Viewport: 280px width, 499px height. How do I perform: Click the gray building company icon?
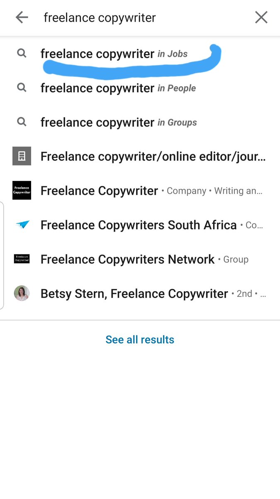(22, 156)
